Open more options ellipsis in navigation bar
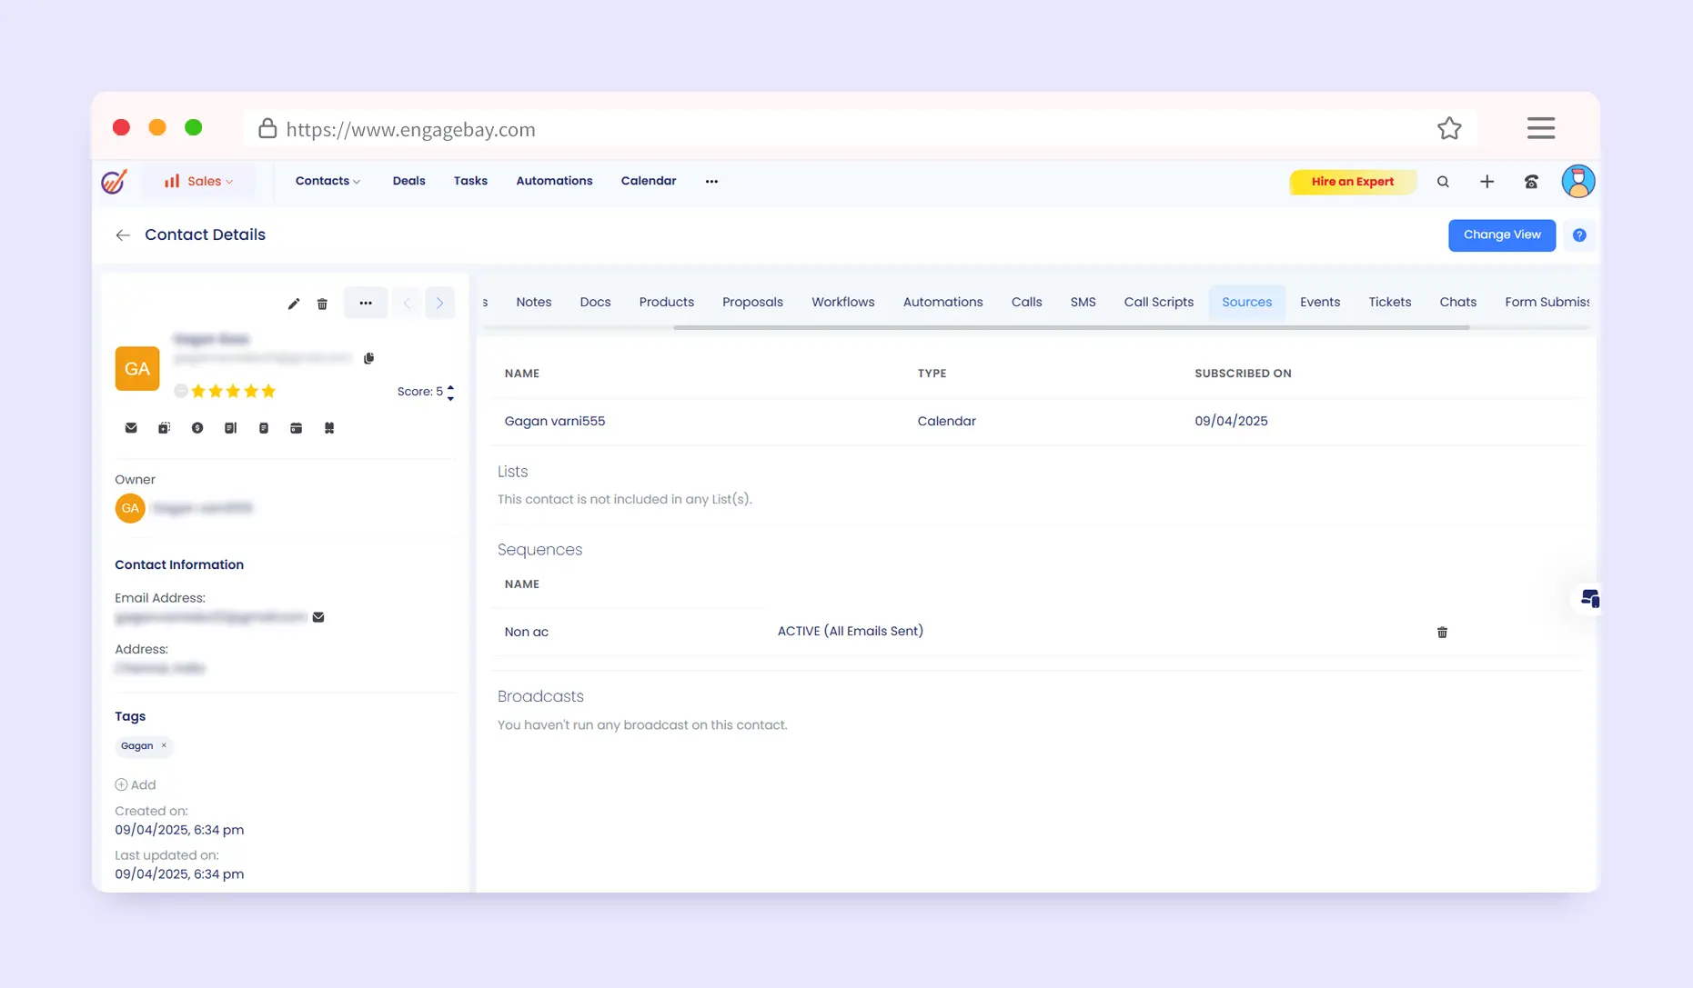1693x988 pixels. 711,181
